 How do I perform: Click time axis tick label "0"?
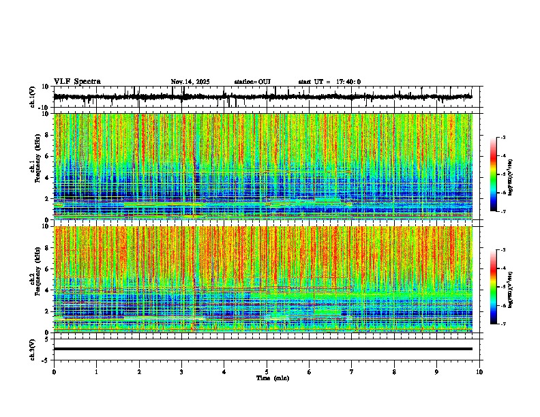pos(54,372)
